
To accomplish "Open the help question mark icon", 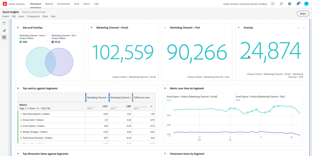I will pyautogui.click(x=290, y=4).
